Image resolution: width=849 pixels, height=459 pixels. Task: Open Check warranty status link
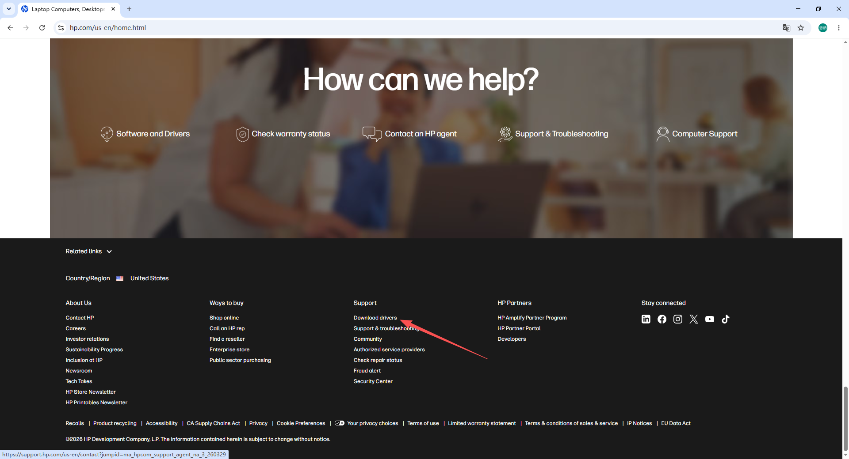click(x=291, y=134)
